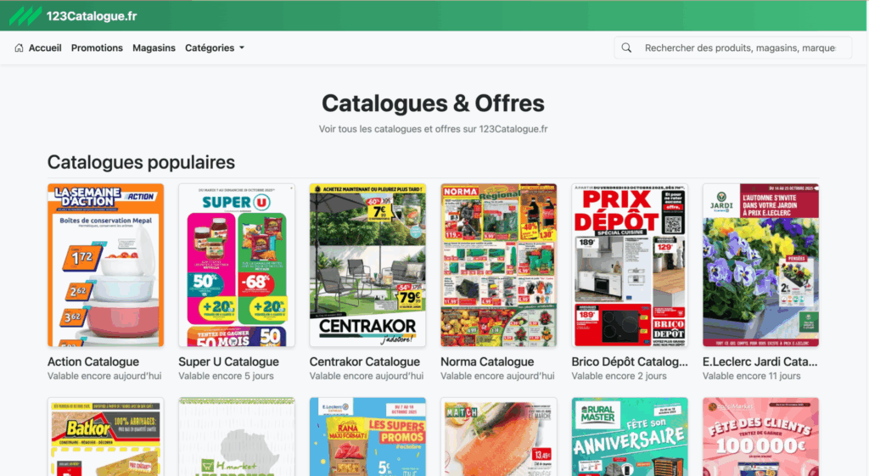
Task: Open the Fête des Clients 100 000€ cover
Action: 761,437
